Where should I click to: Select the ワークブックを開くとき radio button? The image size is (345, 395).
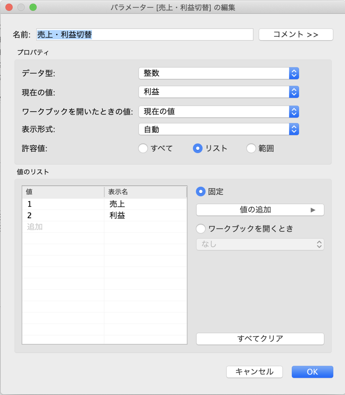(201, 229)
